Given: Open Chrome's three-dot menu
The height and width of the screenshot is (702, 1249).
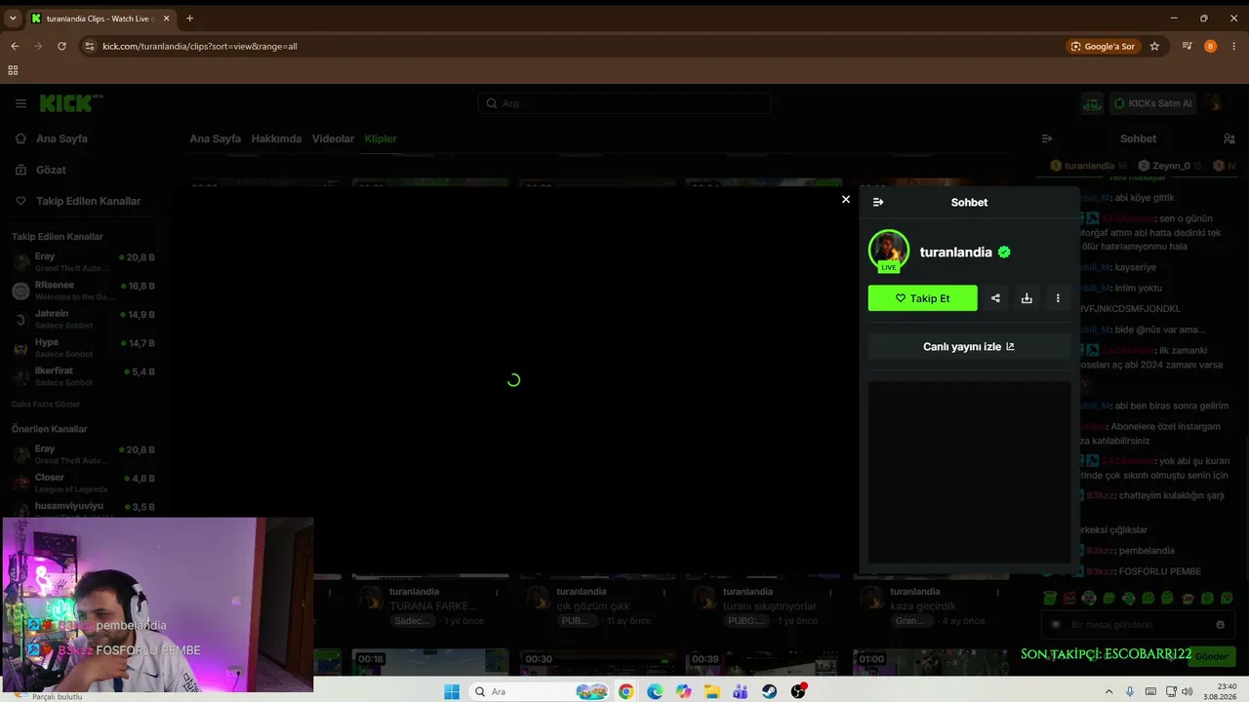Looking at the screenshot, I should [1234, 46].
